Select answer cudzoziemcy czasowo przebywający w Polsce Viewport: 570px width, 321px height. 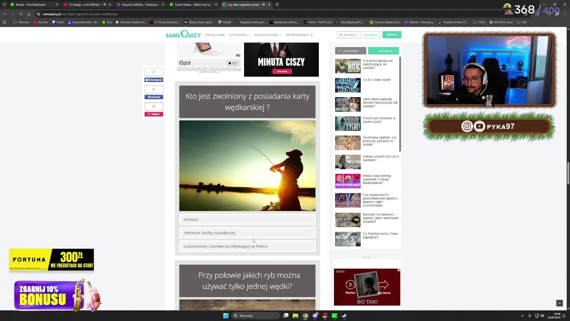point(247,246)
